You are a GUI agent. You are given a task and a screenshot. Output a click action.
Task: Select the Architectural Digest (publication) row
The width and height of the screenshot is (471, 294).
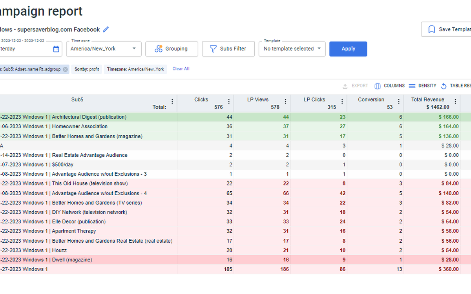coord(235,117)
